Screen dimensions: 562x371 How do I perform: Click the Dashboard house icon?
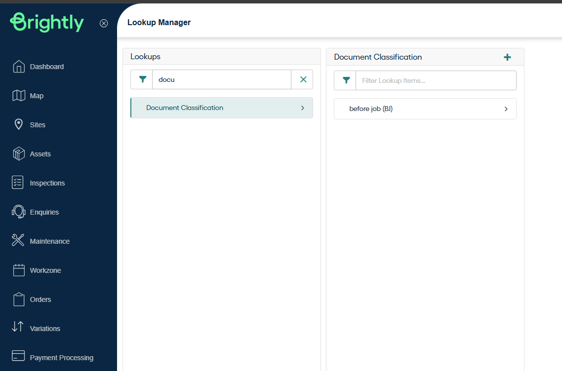tap(18, 67)
